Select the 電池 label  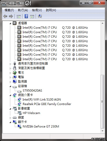click(x=21, y=73)
